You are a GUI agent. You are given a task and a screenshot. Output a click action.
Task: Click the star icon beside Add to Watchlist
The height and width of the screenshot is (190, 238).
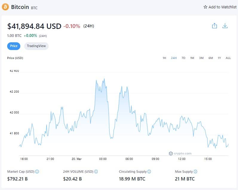205,7
